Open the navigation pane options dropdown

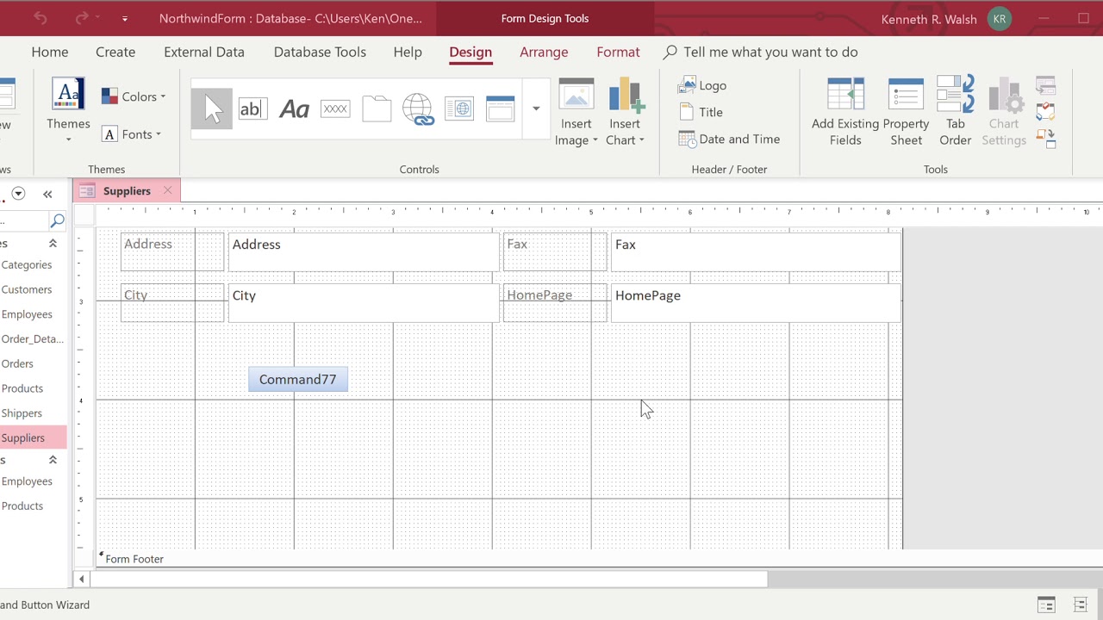point(18,194)
